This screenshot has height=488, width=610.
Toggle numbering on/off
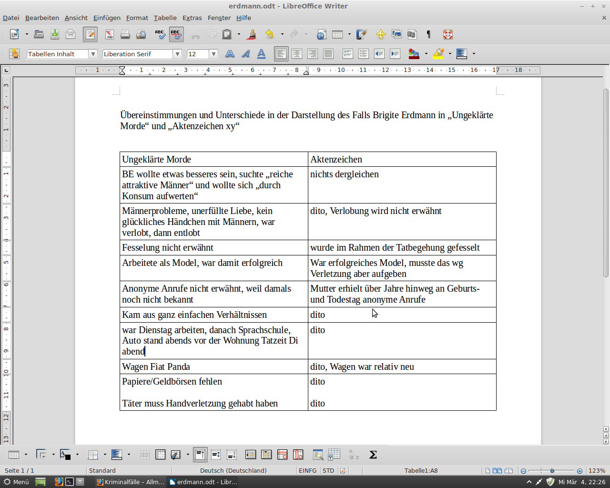click(348, 54)
